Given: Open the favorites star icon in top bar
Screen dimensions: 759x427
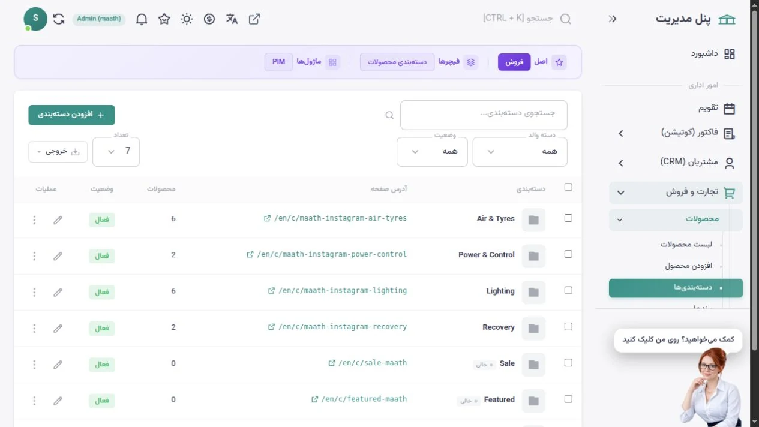Looking at the screenshot, I should pyautogui.click(x=164, y=19).
